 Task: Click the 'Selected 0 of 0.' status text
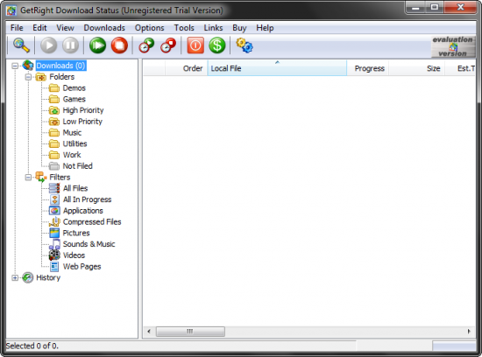tap(32, 346)
